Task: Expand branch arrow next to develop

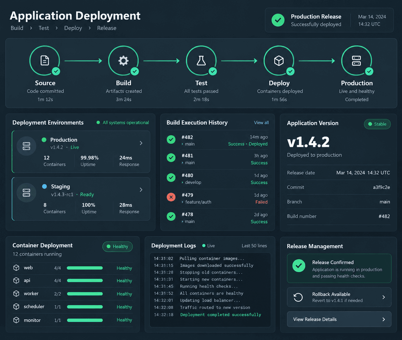Action: click(x=182, y=183)
